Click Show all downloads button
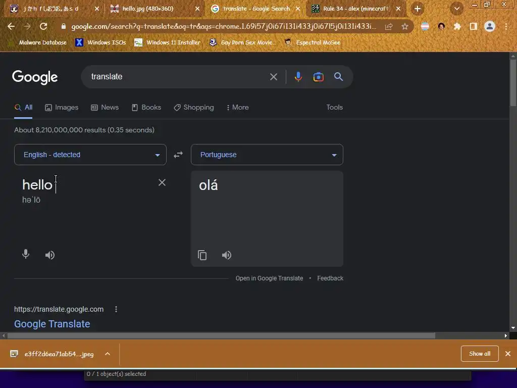Image resolution: width=517 pixels, height=388 pixels. tap(480, 354)
